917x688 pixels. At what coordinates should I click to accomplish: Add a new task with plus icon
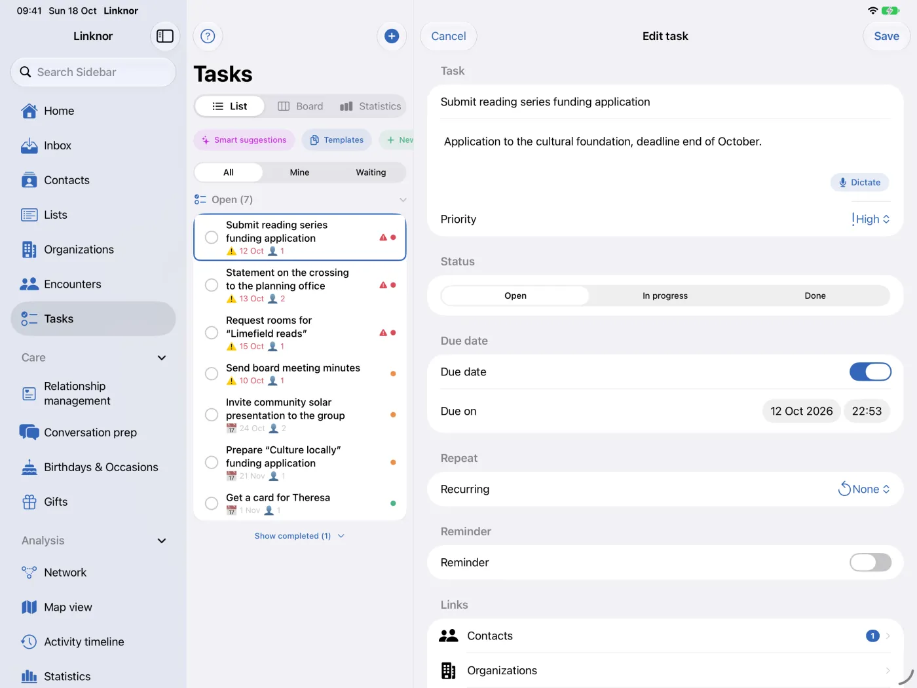pos(392,36)
